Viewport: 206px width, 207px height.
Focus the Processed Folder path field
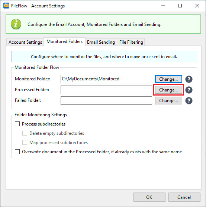point(106,90)
